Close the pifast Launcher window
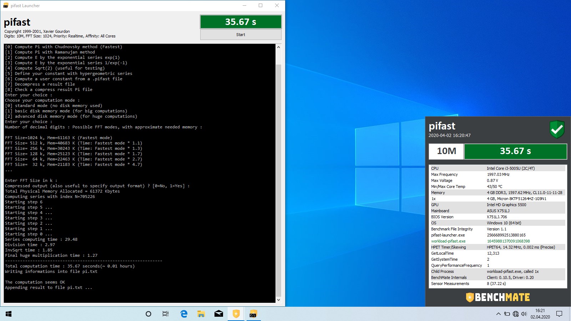This screenshot has width=571, height=321. (x=277, y=5)
